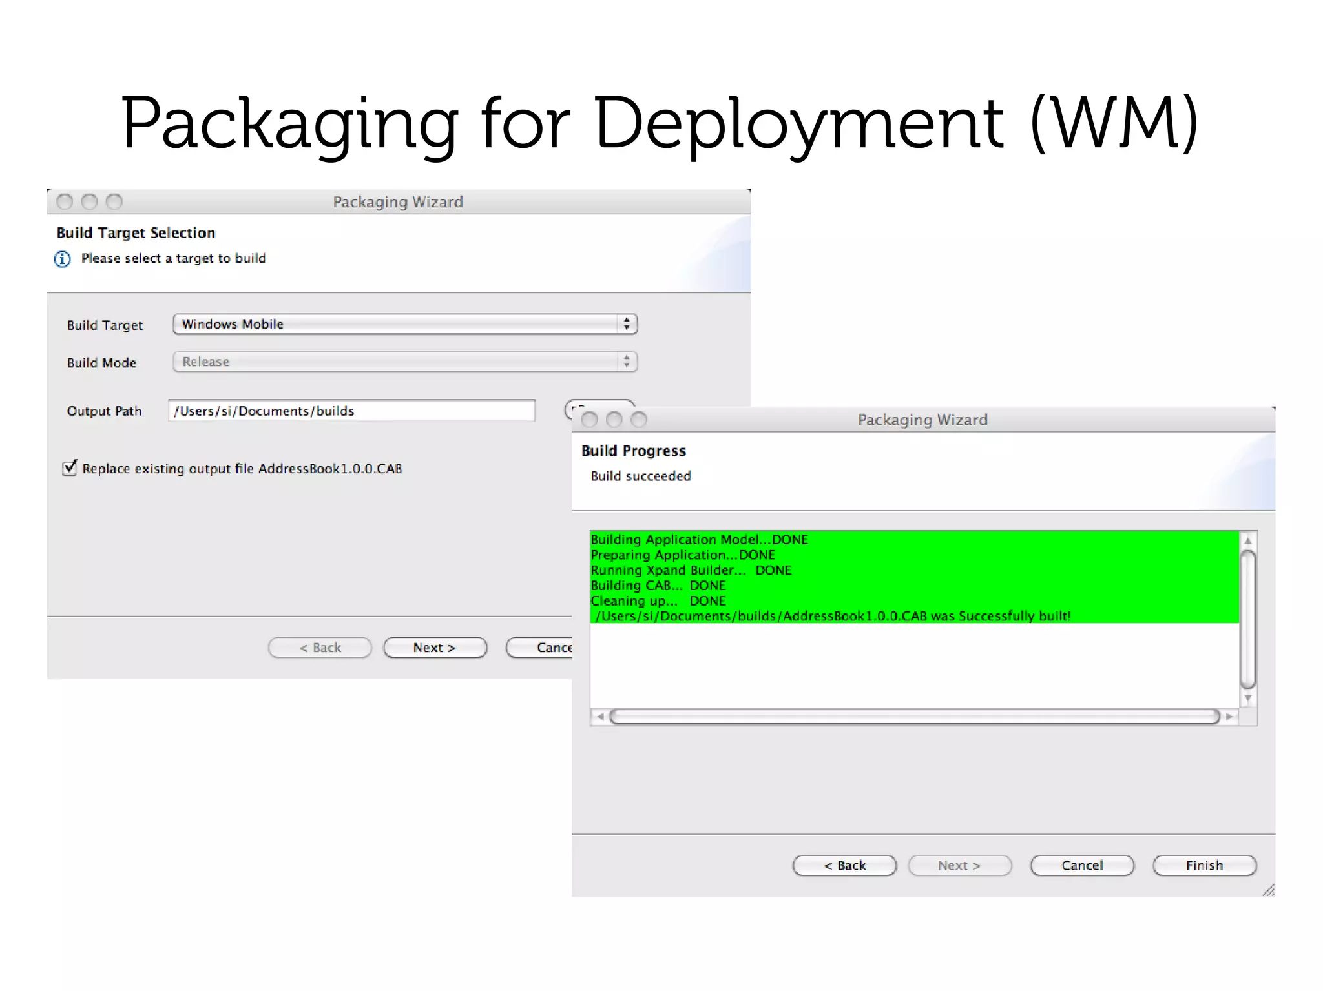Screen dimensions: 1323x991
Task: Click the partially hidden Cancel in Build Target window
Action: point(539,648)
